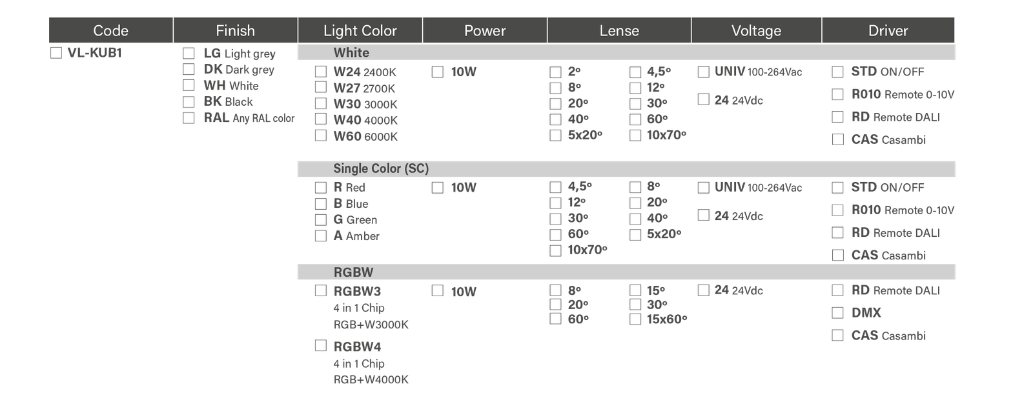This screenshot has width=1033, height=402.
Task: Click the Lense column header
Action: (x=619, y=30)
